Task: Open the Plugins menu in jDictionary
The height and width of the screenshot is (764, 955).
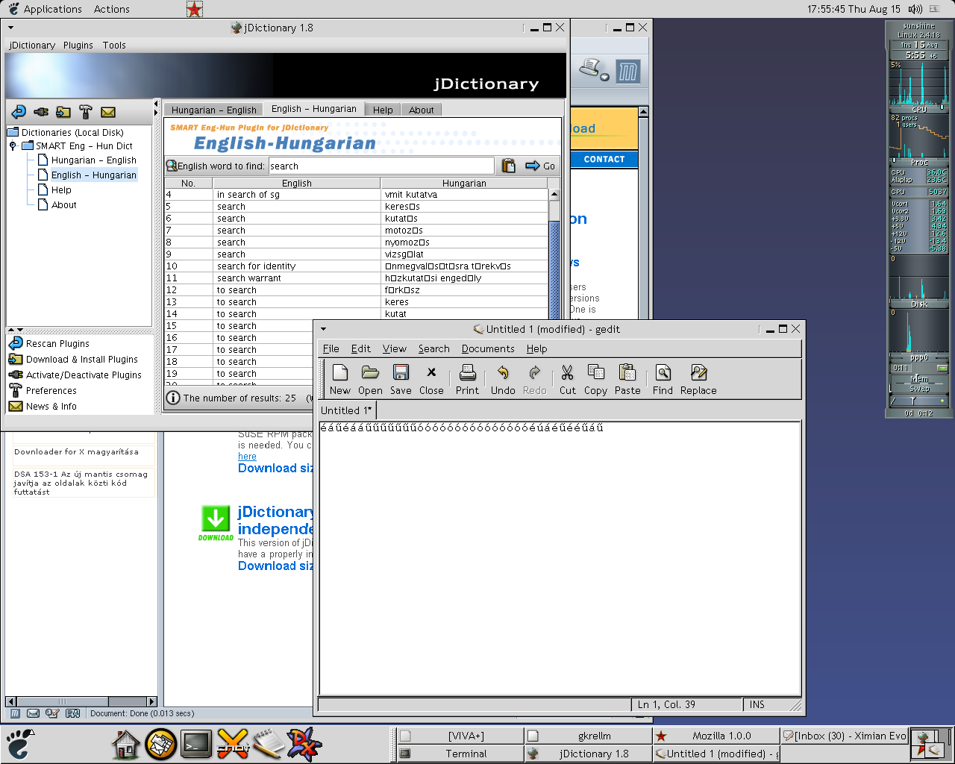Action: tap(78, 45)
